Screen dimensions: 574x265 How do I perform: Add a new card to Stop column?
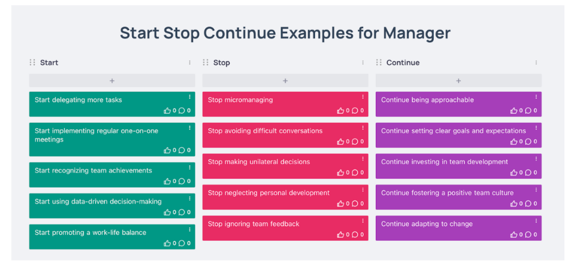(x=285, y=80)
